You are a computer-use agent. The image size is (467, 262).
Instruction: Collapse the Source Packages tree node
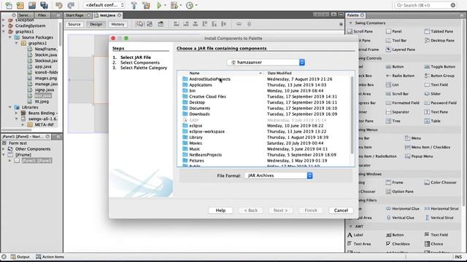(x=10, y=37)
